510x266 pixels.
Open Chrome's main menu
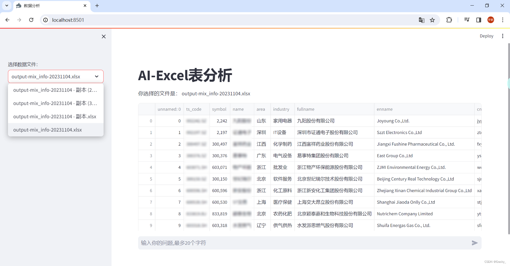[503, 20]
